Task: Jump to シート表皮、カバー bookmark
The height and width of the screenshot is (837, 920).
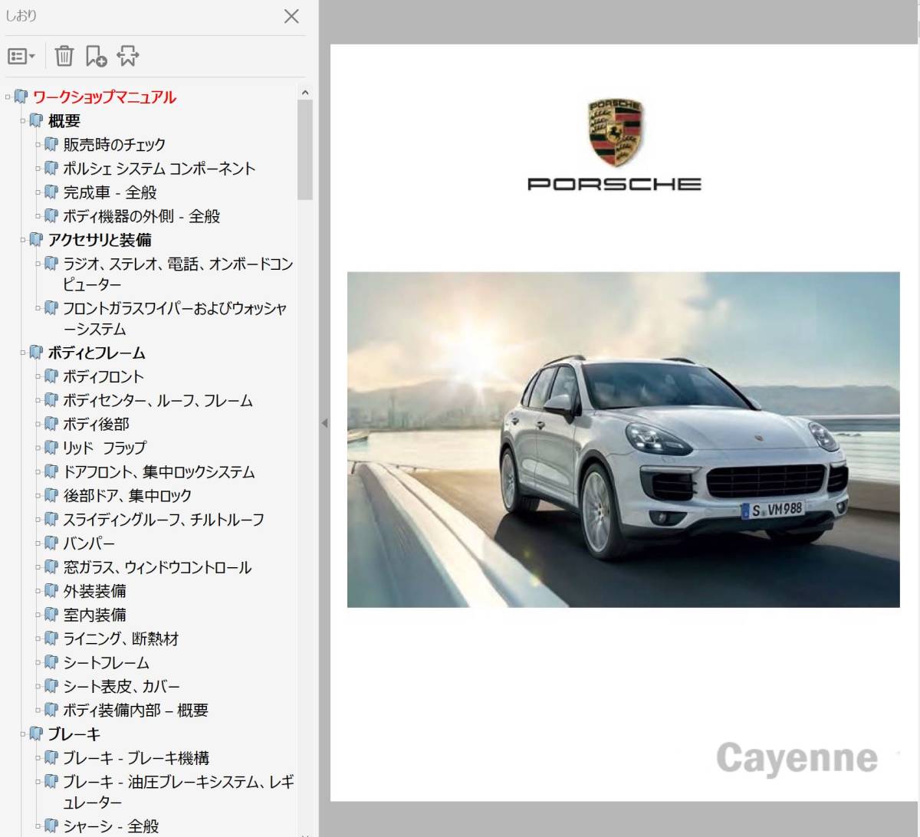Action: pyautogui.click(x=121, y=686)
